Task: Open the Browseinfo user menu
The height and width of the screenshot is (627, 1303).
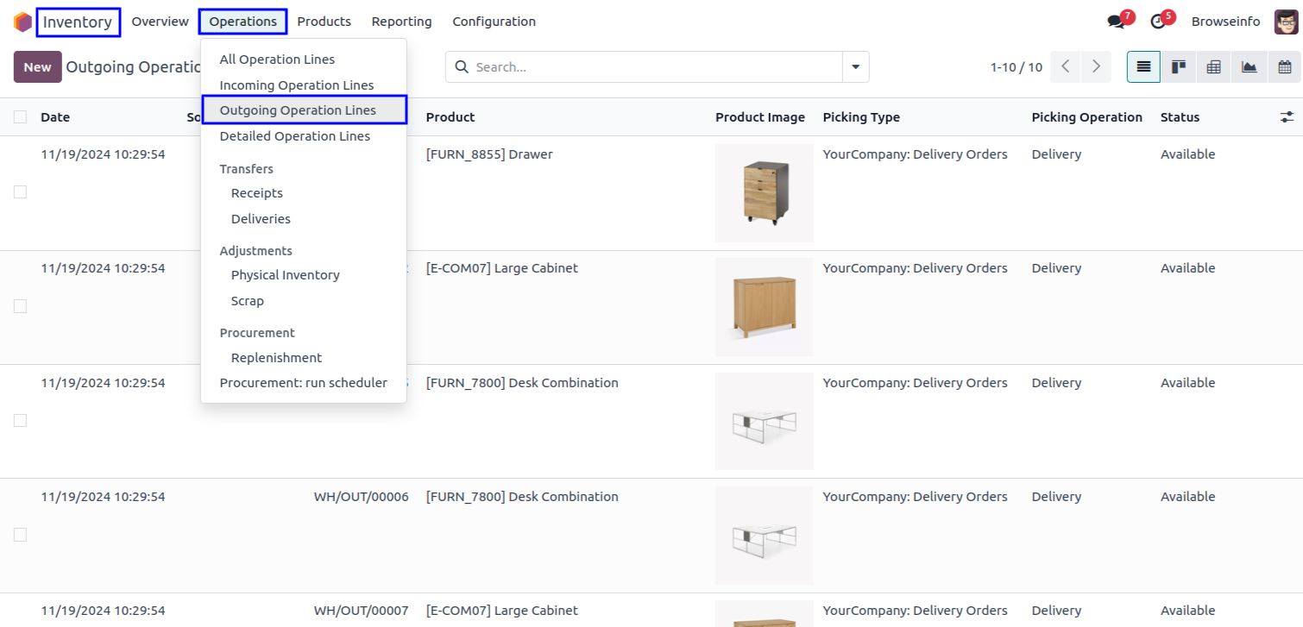Action: pyautogui.click(x=1225, y=22)
